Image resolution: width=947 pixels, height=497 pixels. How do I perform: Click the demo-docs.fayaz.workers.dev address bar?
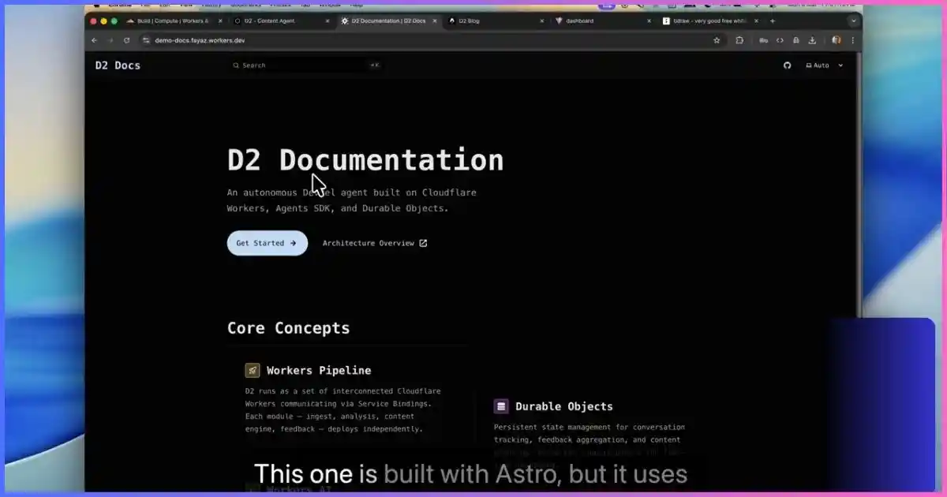pyautogui.click(x=432, y=40)
